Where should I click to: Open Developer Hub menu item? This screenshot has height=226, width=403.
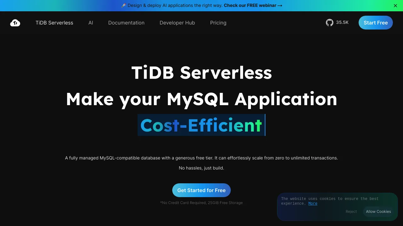coord(177,23)
